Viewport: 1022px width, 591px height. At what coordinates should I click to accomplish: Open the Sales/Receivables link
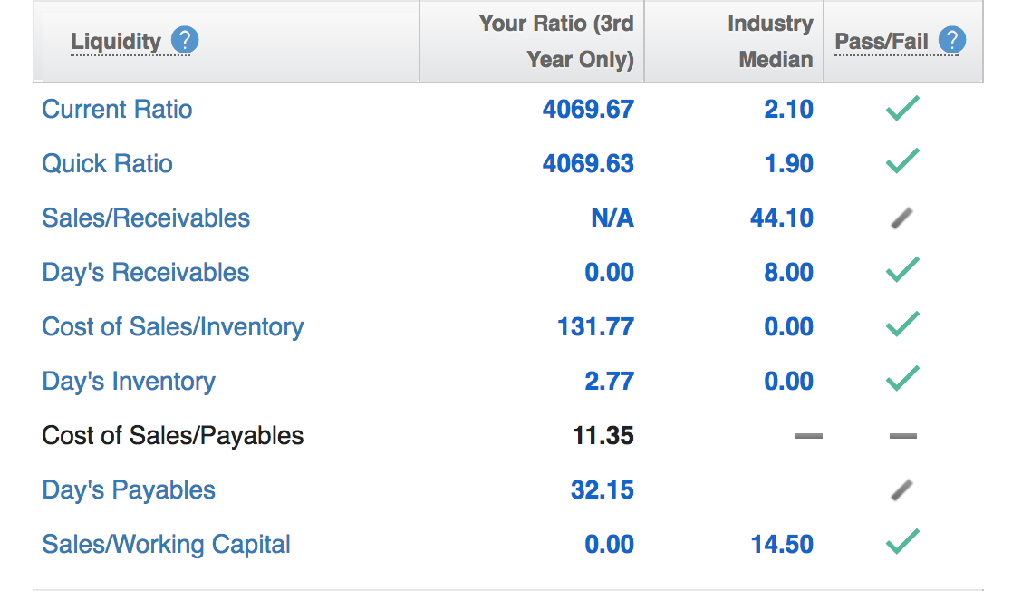click(146, 218)
